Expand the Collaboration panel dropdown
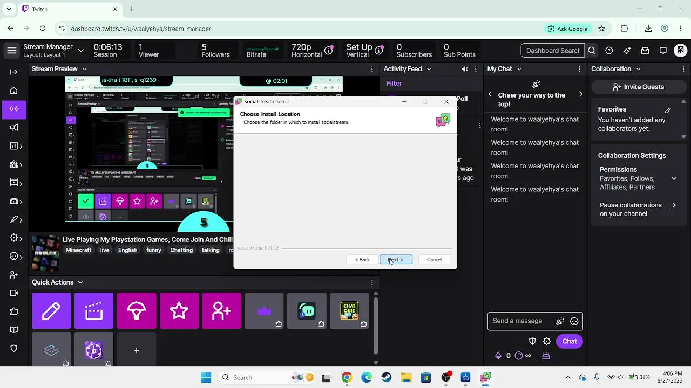Image resolution: width=691 pixels, height=388 pixels. click(x=638, y=69)
